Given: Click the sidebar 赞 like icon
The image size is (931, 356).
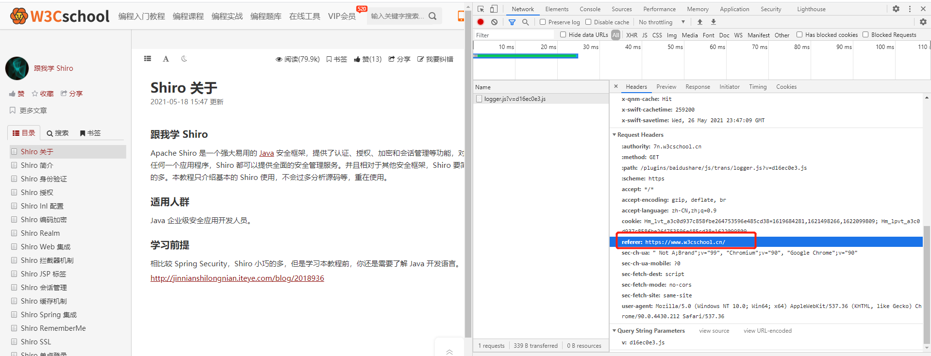Looking at the screenshot, I should click(12, 94).
